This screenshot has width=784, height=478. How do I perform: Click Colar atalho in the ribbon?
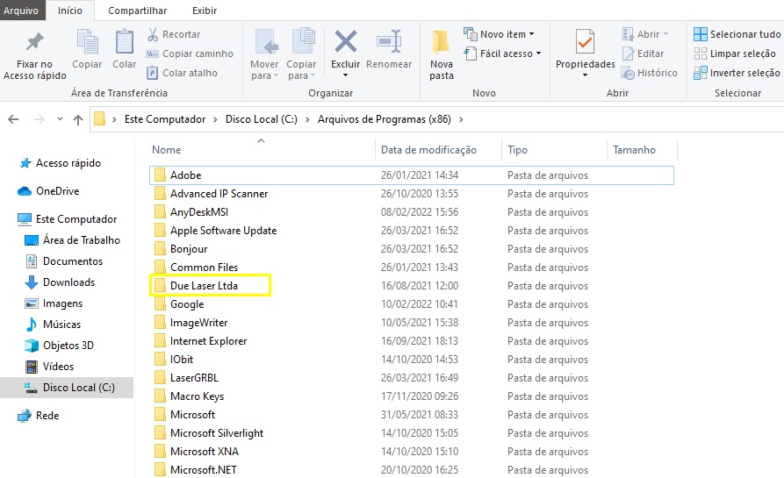tap(182, 73)
